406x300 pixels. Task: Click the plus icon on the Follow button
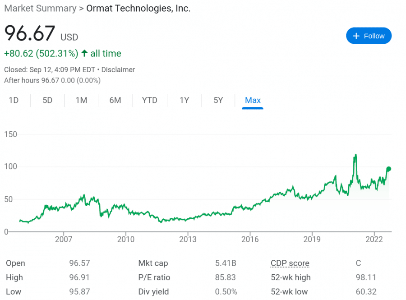[357, 36]
